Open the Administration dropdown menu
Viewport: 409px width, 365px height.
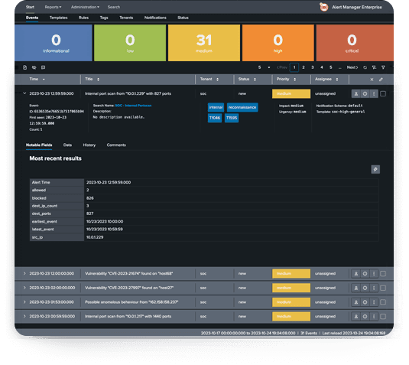coord(85,7)
